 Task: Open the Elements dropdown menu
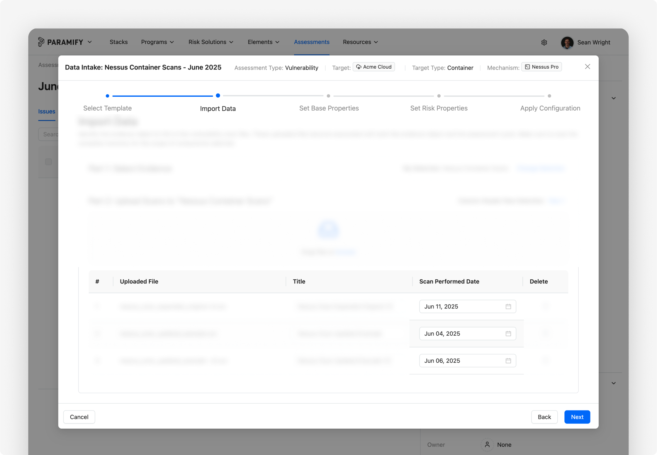263,42
